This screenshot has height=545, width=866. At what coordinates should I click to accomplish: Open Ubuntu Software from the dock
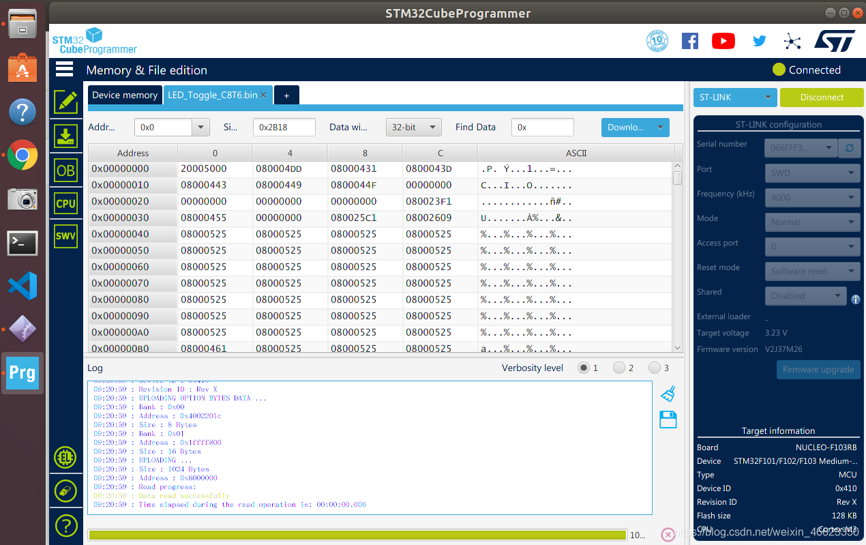(23, 68)
